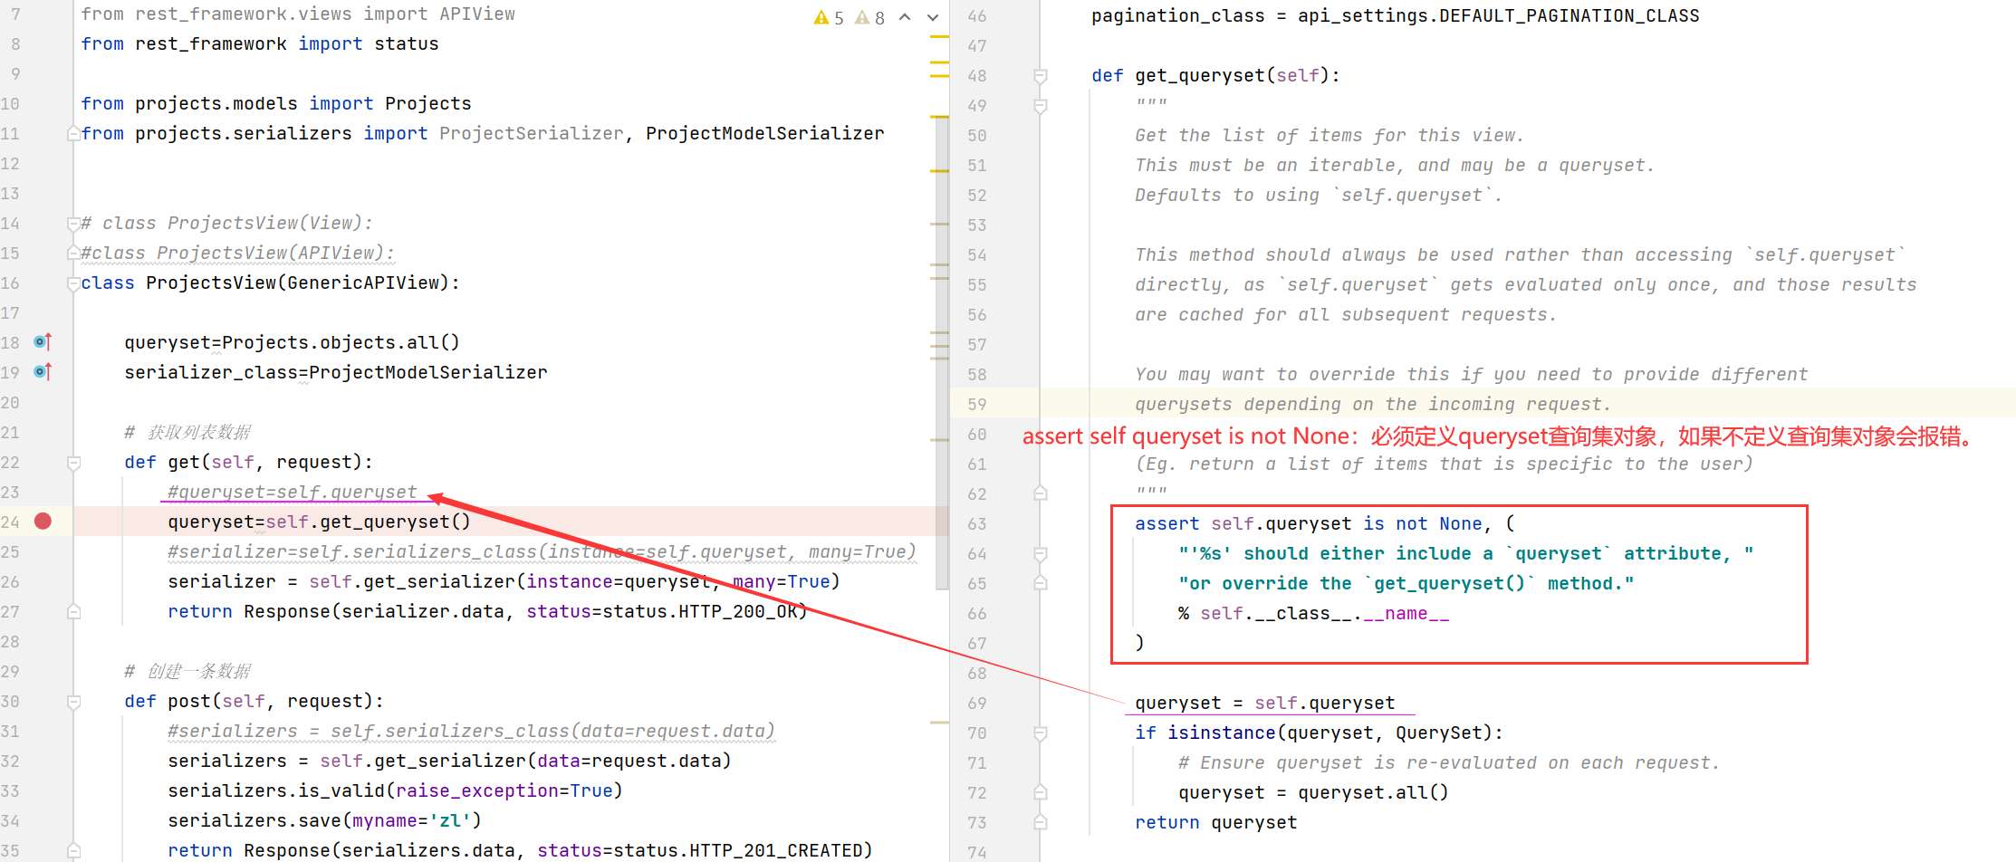Collapse the post method fold at line 30
The height and width of the screenshot is (862, 2016).
(73, 702)
